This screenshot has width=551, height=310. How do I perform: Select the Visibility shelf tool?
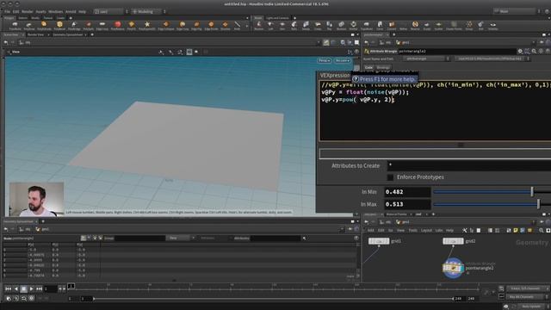click(x=493, y=26)
